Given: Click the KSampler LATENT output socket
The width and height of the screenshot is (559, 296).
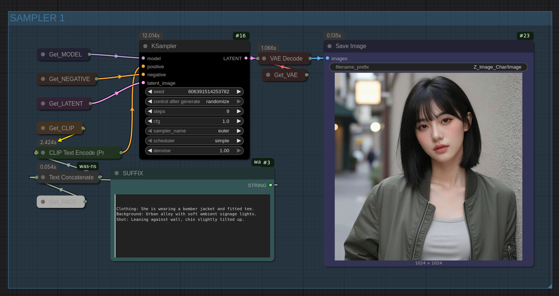Looking at the screenshot, I should point(246,58).
